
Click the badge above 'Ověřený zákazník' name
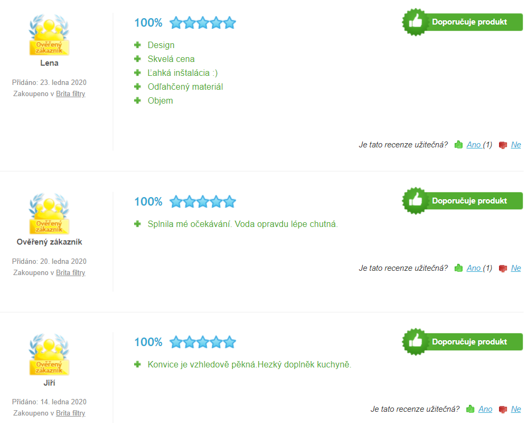[x=49, y=214]
